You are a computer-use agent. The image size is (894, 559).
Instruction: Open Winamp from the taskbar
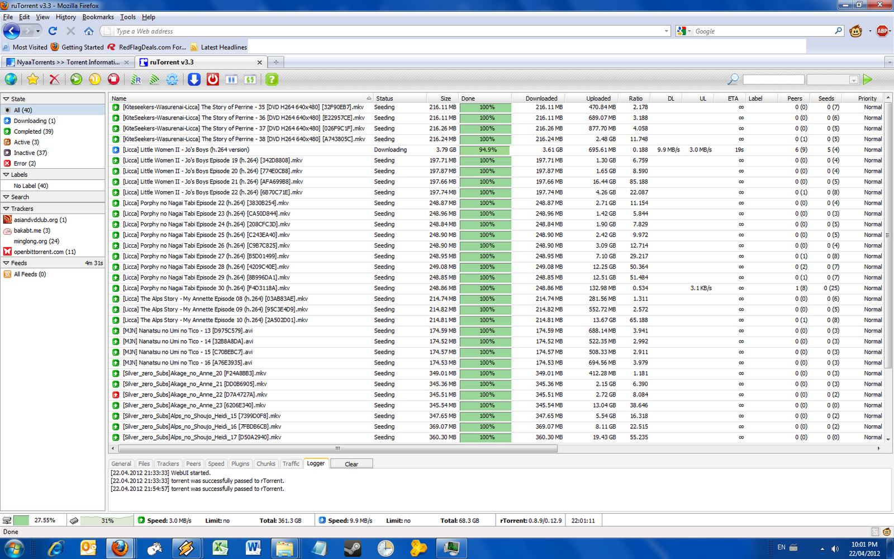coord(186,549)
